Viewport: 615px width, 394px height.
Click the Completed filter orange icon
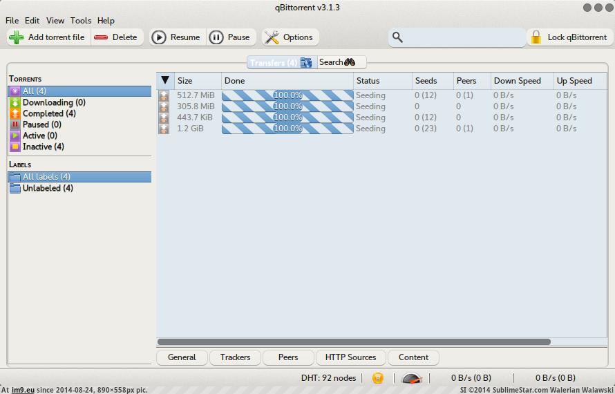click(15, 113)
